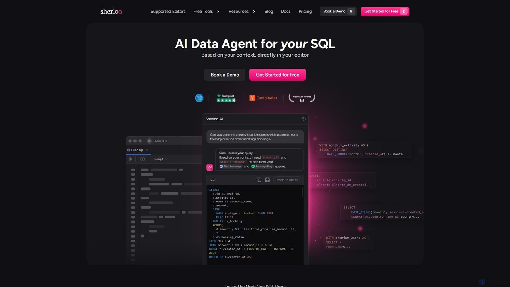Click the blue round certification badge

tap(199, 98)
